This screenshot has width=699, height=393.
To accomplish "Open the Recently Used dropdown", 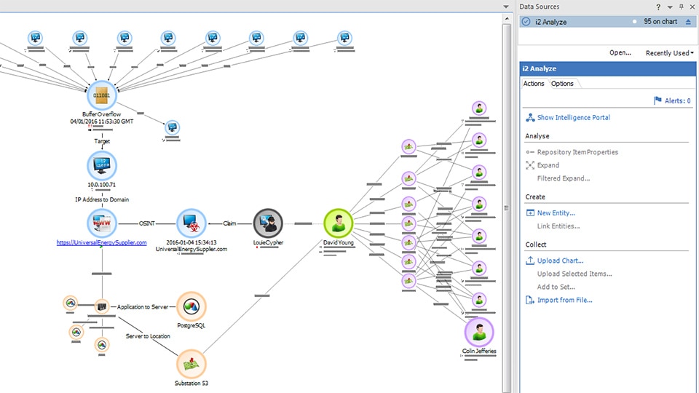I will click(670, 52).
